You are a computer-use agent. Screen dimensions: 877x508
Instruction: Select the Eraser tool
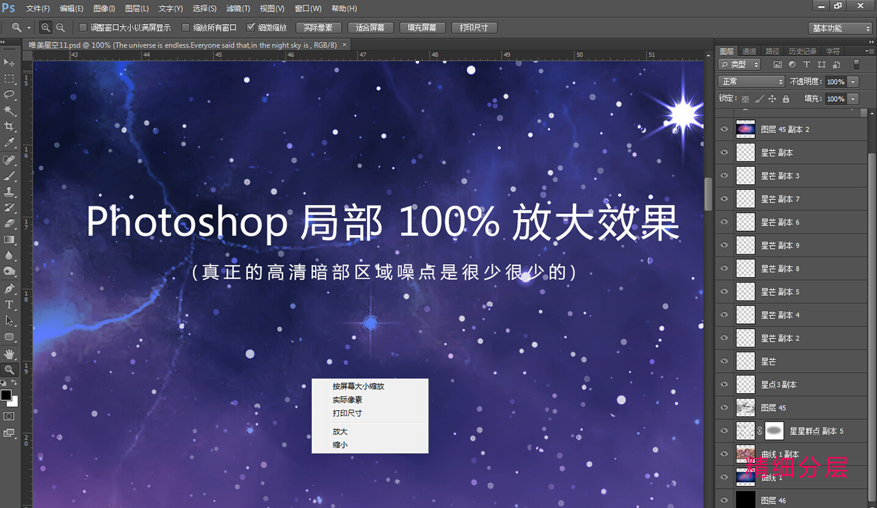[10, 224]
